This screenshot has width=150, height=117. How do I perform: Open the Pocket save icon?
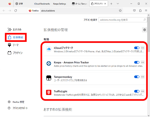click(134, 10)
